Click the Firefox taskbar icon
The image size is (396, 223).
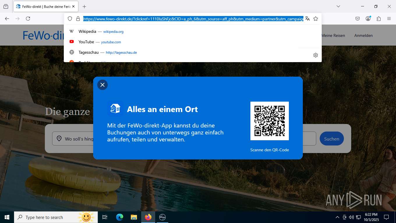coord(148,217)
